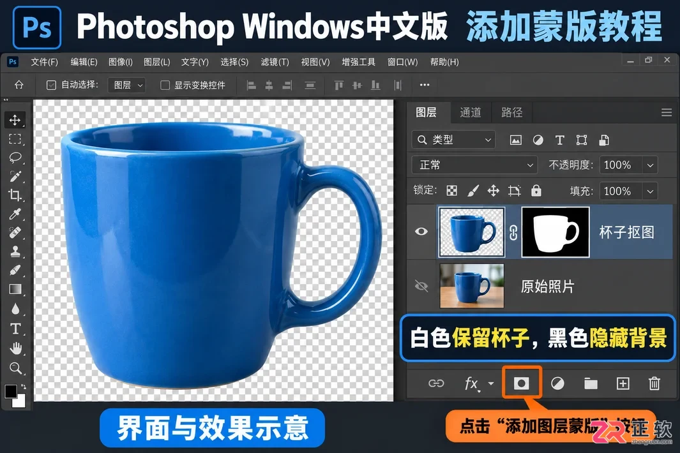Toggle lock position icon

[493, 191]
